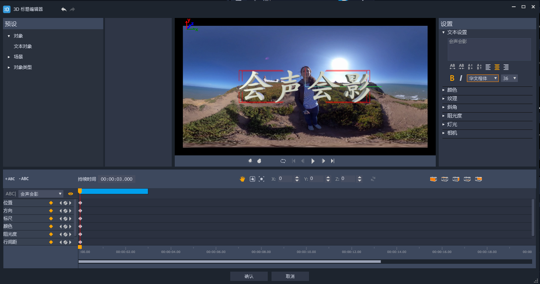This screenshot has width=540, height=284.
Task: Choose the second cube view preset
Action: pyautogui.click(x=444, y=179)
